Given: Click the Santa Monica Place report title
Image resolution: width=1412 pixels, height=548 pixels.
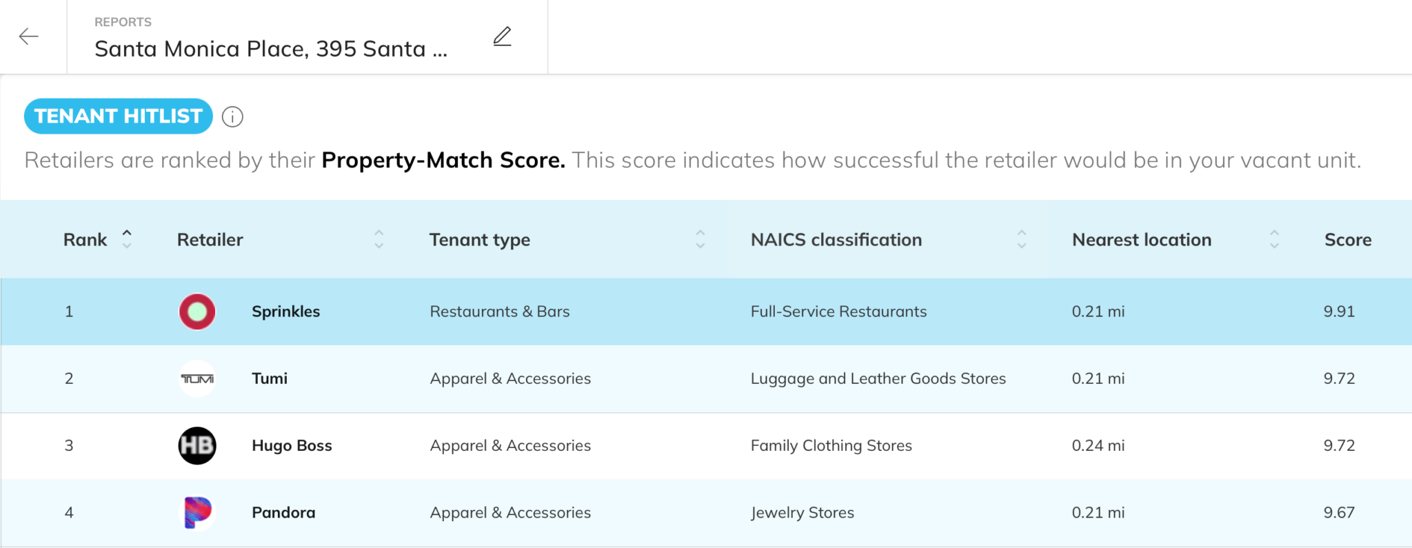Looking at the screenshot, I should coord(271,49).
